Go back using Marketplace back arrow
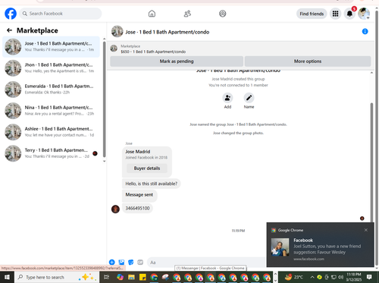This screenshot has height=283, width=379. click(x=9, y=30)
